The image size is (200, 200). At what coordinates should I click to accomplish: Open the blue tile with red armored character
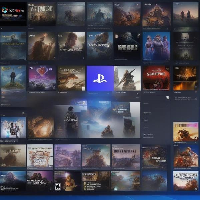click(x=186, y=156)
